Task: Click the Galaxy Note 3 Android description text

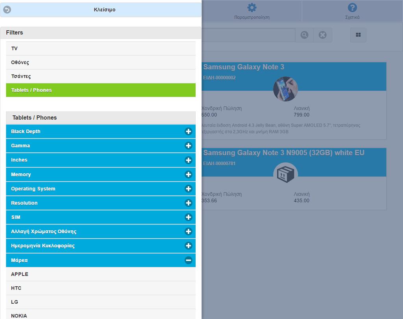Action: coord(281,128)
